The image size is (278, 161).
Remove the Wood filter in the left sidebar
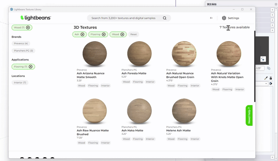click(28, 27)
